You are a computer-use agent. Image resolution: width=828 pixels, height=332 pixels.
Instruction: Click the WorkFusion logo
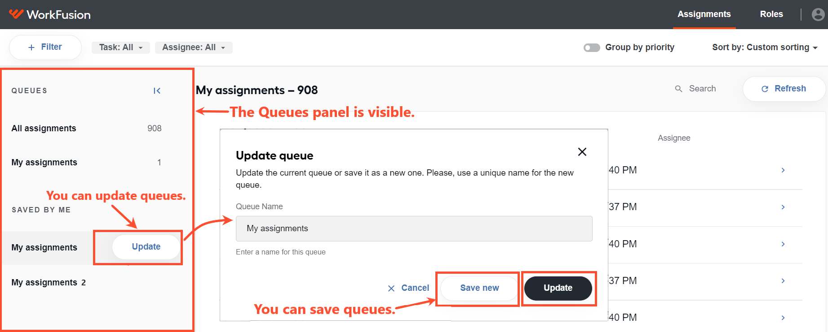49,14
